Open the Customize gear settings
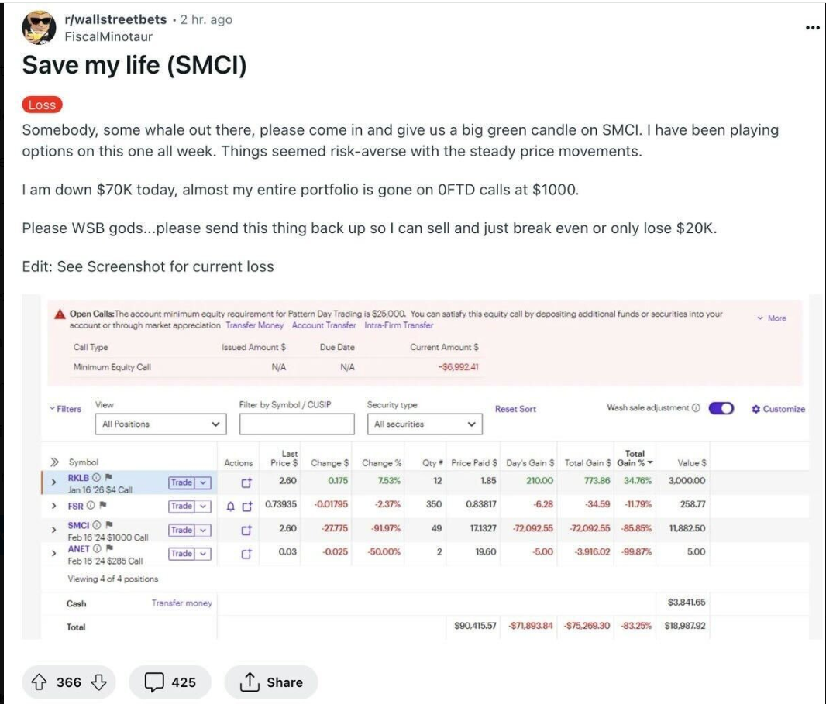The height and width of the screenshot is (704, 826). pyautogui.click(x=778, y=409)
